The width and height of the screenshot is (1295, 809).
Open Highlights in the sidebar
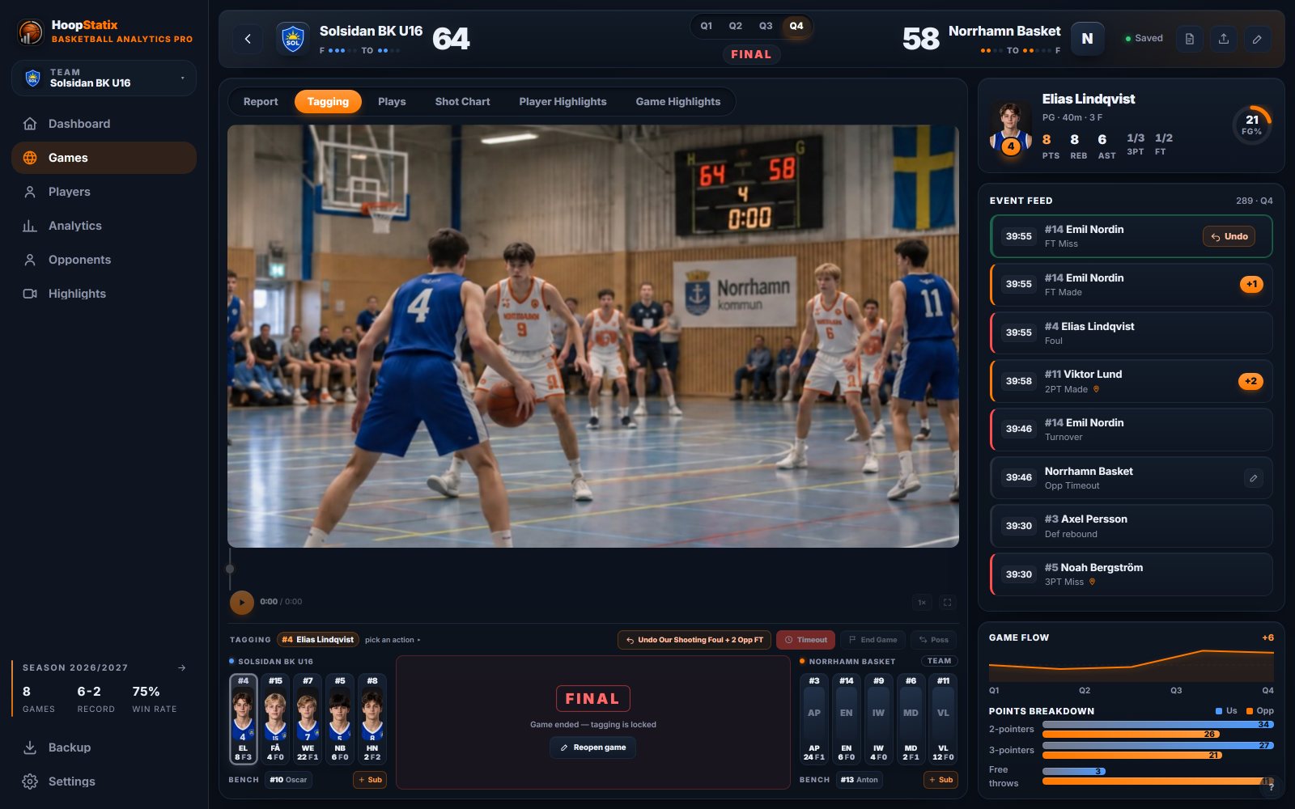(104, 294)
